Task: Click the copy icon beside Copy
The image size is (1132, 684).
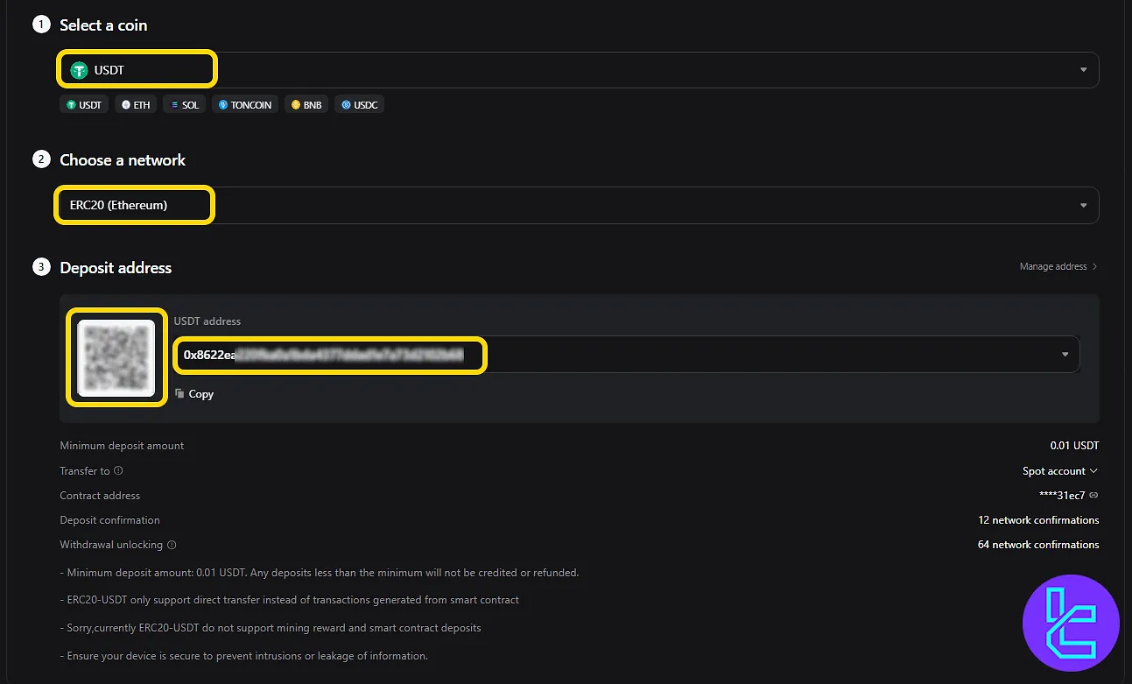Action: [x=179, y=394]
